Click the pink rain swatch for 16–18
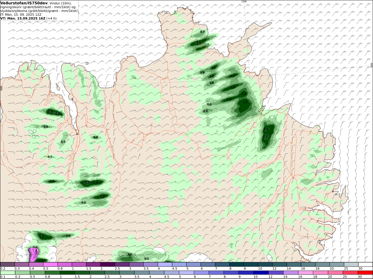Viewport: 373px width, 279px height. [306, 273]
